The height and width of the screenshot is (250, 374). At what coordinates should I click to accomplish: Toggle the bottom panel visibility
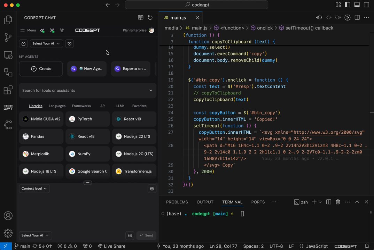pyautogui.click(x=357, y=5)
